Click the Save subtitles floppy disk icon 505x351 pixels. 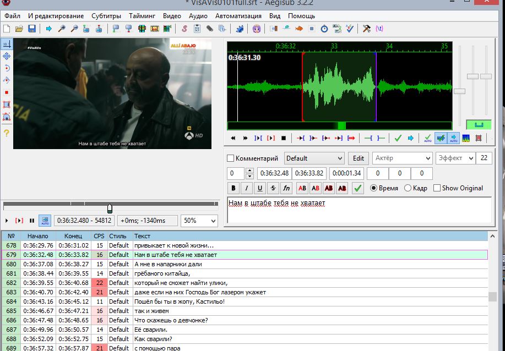[x=32, y=29]
